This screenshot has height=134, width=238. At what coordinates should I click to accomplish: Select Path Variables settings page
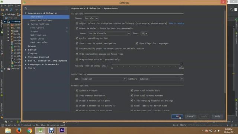[x=39, y=42]
